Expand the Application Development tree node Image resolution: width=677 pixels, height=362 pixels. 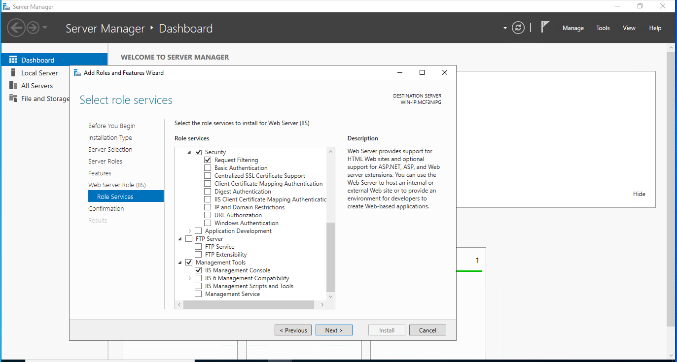[190, 231]
